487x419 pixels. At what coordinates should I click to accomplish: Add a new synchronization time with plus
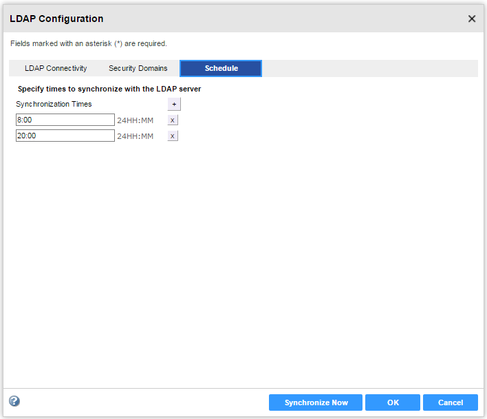coord(174,104)
